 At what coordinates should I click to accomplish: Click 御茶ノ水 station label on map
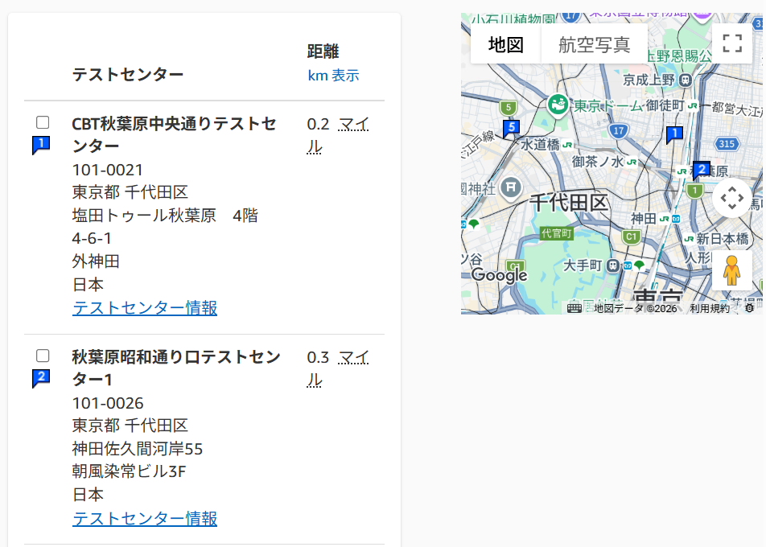(x=598, y=162)
